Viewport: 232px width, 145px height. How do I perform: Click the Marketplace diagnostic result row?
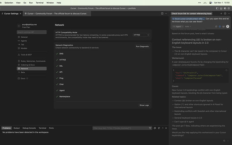(x=103, y=97)
